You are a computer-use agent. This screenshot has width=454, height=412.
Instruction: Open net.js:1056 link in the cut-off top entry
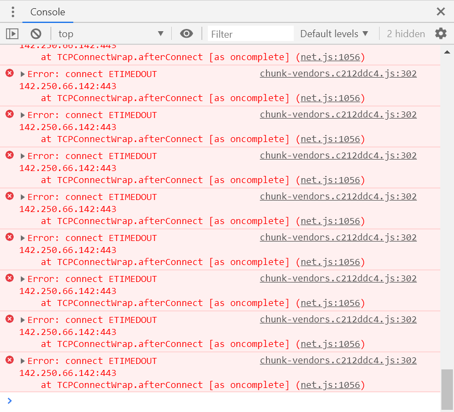330,57
